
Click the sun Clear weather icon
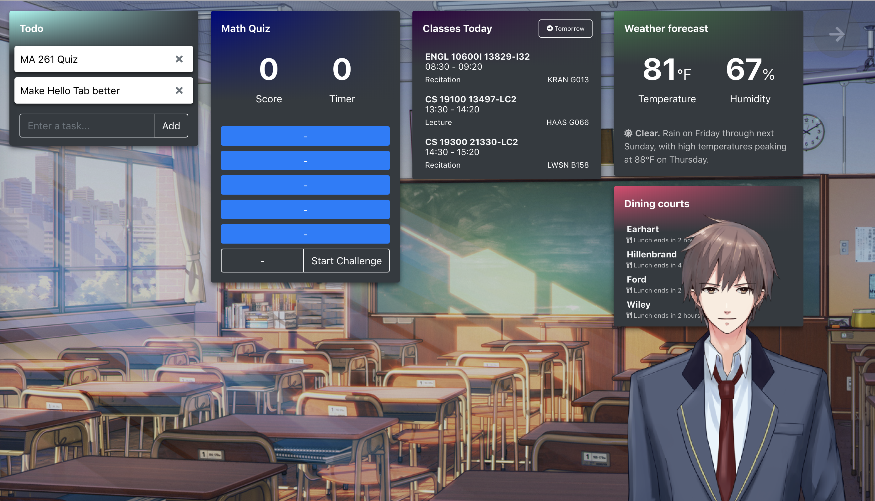point(628,133)
